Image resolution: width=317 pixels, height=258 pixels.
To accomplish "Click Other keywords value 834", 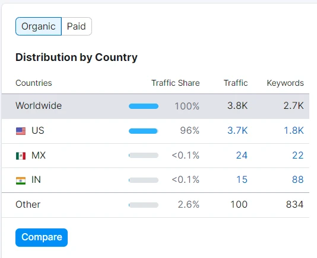I will pos(295,205).
